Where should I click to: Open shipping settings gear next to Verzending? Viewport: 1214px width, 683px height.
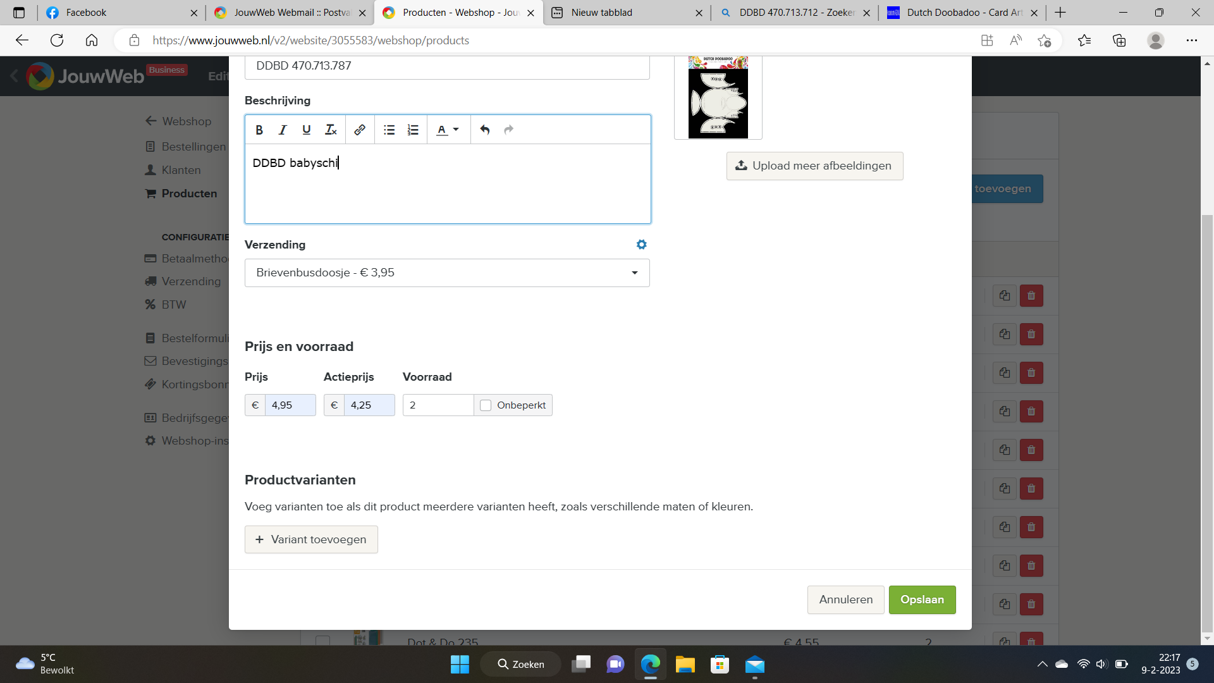pos(641,245)
